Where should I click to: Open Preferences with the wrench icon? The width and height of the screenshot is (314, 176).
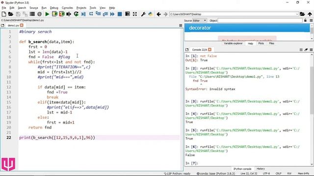pyautogui.click(x=143, y=14)
